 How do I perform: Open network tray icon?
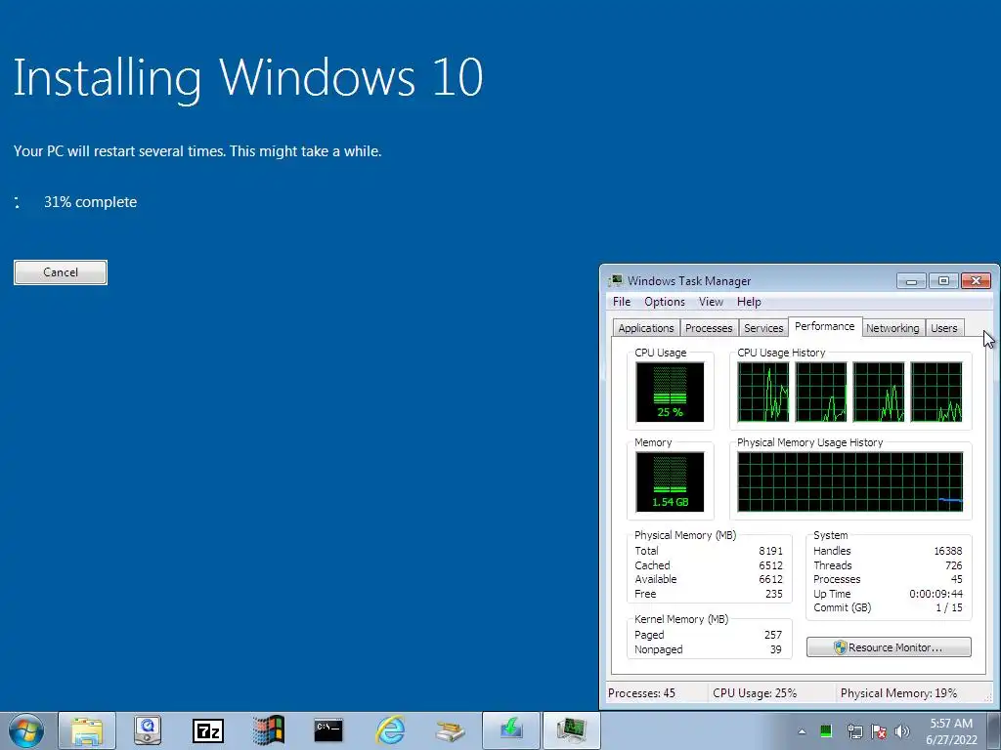[x=854, y=731]
